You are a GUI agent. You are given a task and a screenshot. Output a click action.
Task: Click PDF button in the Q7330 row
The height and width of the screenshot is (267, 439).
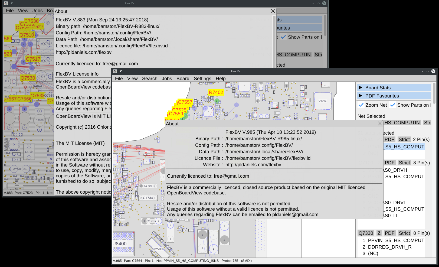pyautogui.click(x=390, y=233)
